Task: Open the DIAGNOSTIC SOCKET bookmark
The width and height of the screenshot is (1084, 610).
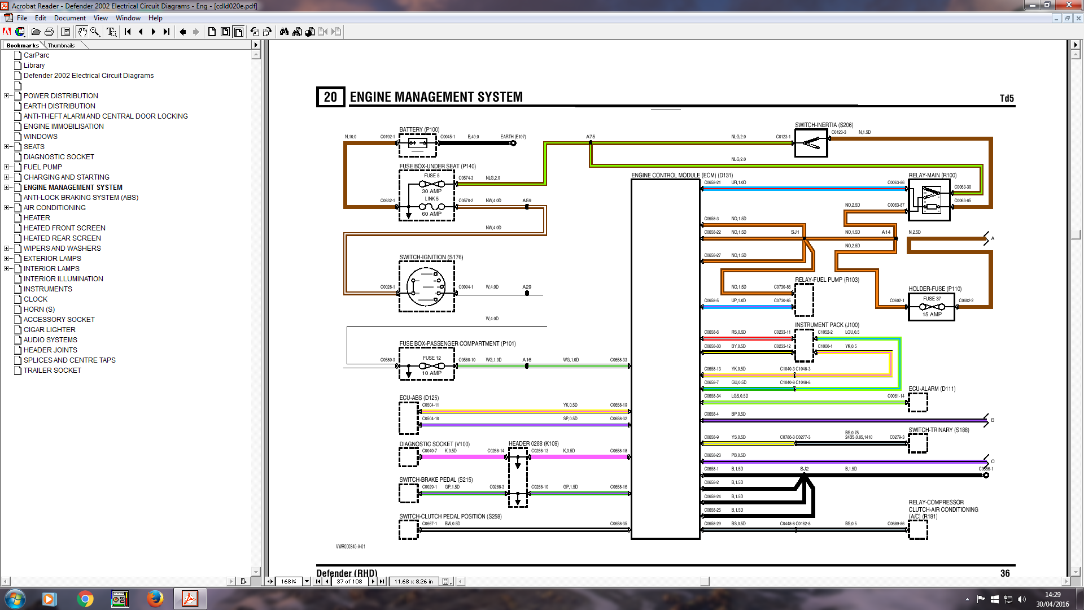Action: [59, 157]
